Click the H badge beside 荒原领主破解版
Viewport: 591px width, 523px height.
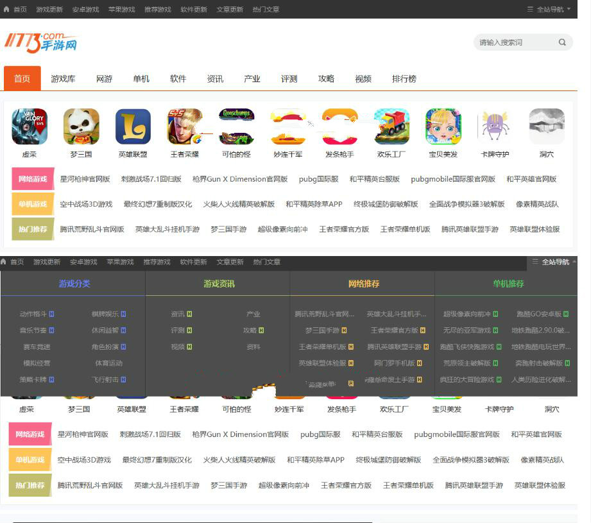click(x=495, y=363)
